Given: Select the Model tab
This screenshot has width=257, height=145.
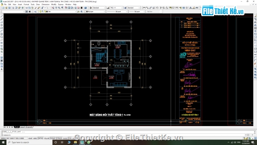Looking at the screenshot, I should click(x=16, y=127).
